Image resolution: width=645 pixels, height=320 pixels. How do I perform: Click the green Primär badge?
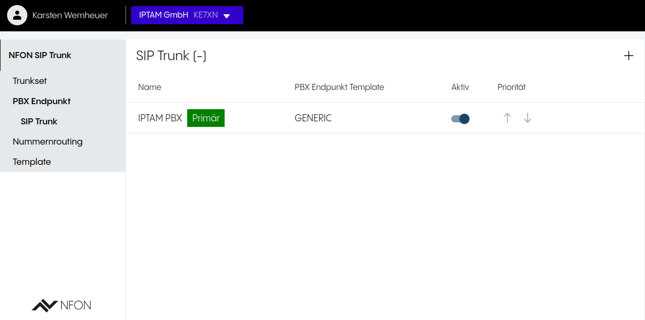(206, 118)
